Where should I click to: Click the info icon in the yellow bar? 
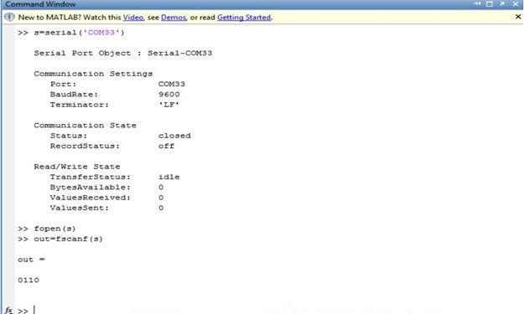9,17
